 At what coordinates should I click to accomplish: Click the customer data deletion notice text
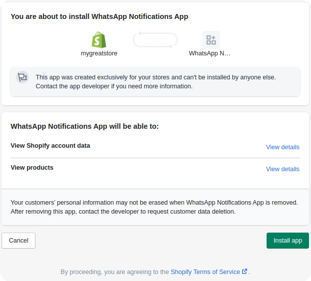click(154, 207)
